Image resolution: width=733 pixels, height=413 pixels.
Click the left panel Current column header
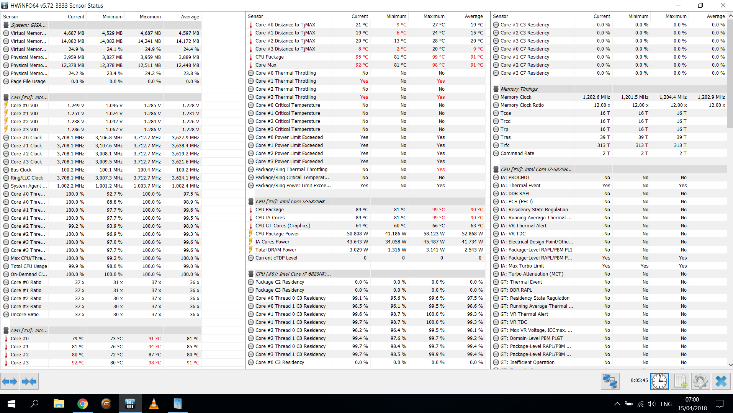click(x=67, y=16)
